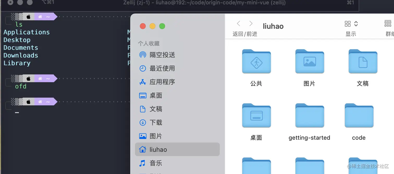Viewport: 394px width, 174px height.
Task: Click Documents in terminal ls output
Action: 21,48
